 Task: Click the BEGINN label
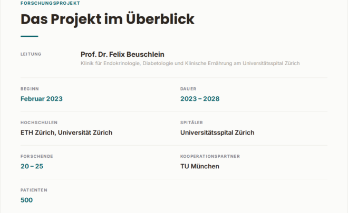pos(30,89)
